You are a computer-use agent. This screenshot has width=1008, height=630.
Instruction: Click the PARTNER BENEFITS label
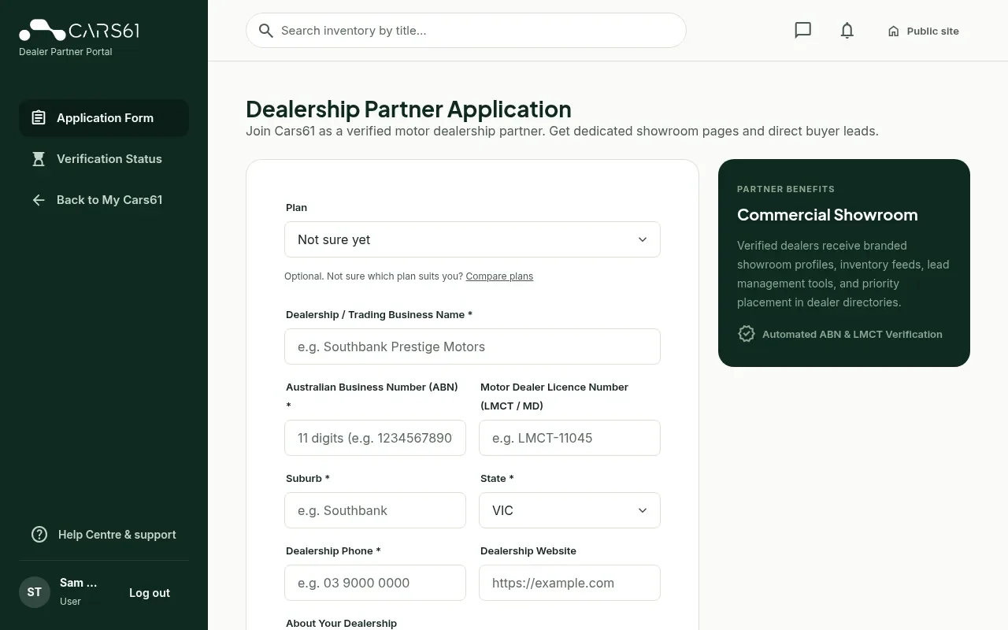(x=786, y=189)
